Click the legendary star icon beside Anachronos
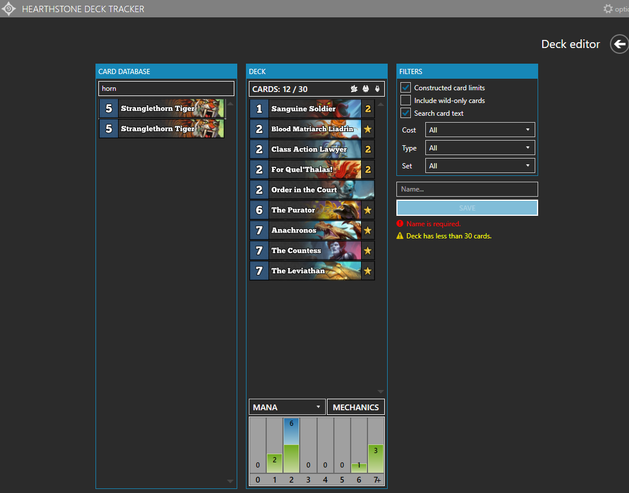This screenshot has height=493, width=629. click(x=367, y=230)
